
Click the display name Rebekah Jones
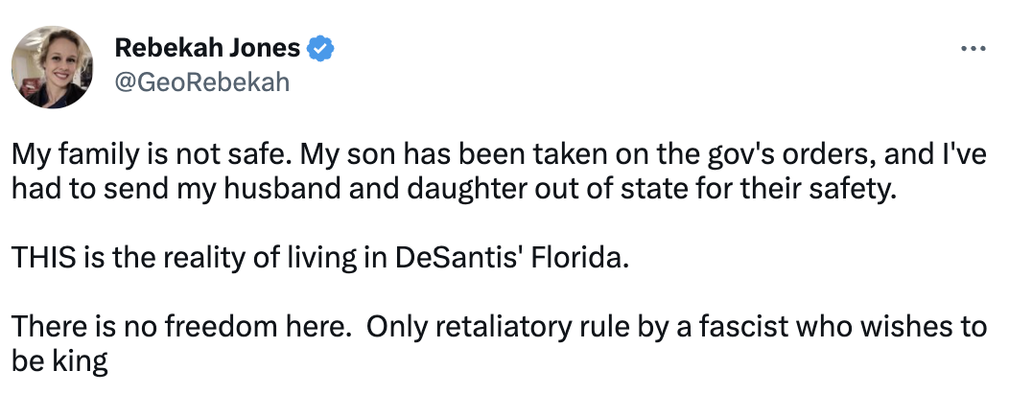207,48
